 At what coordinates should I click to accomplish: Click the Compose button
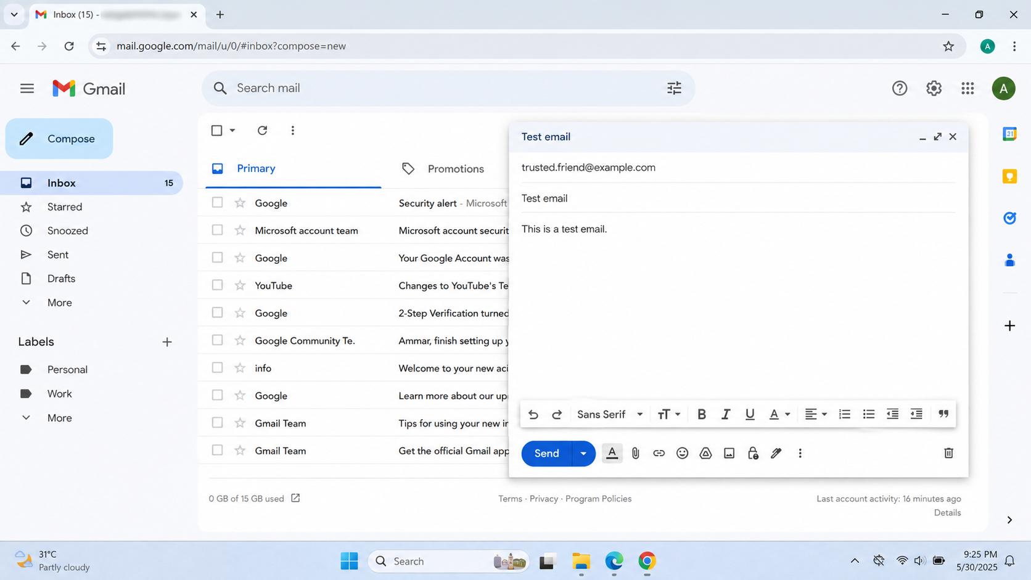pyautogui.click(x=59, y=139)
